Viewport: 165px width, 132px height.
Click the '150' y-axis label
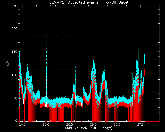pyautogui.click(x=14, y=52)
